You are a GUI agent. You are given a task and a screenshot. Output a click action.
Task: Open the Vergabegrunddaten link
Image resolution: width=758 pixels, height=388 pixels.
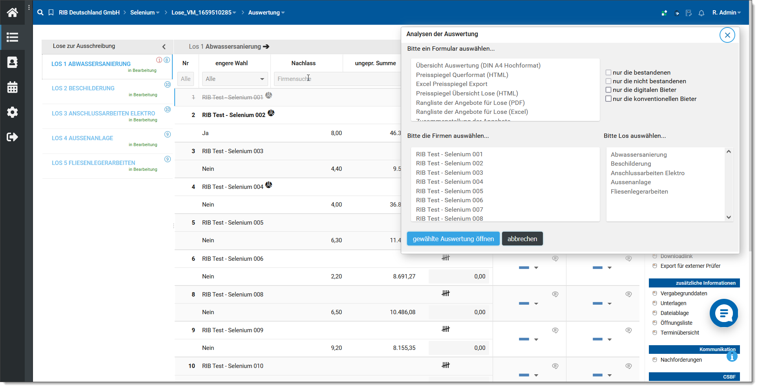coord(683,293)
